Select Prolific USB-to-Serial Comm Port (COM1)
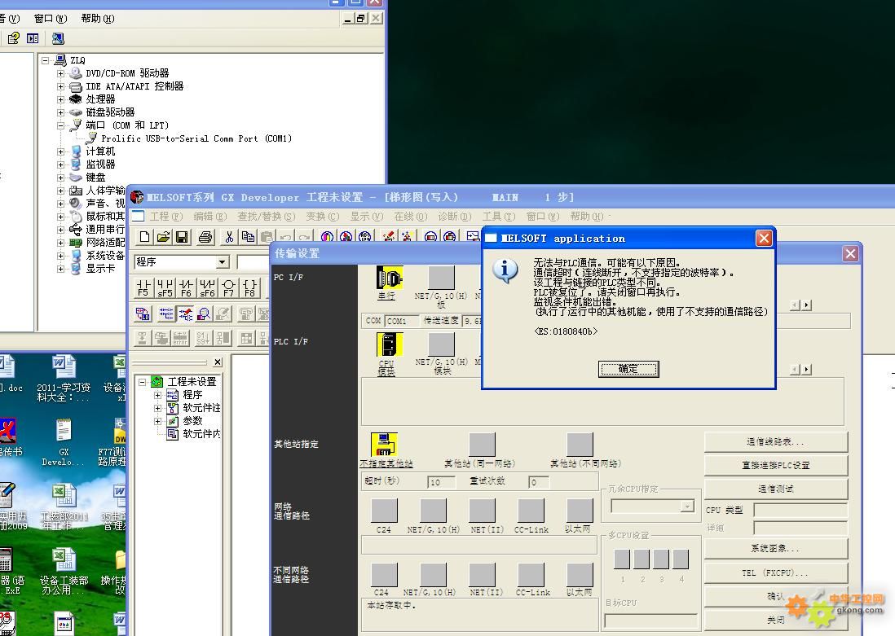 click(x=196, y=138)
